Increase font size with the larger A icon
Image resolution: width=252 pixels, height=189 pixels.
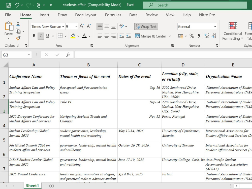click(82, 26)
